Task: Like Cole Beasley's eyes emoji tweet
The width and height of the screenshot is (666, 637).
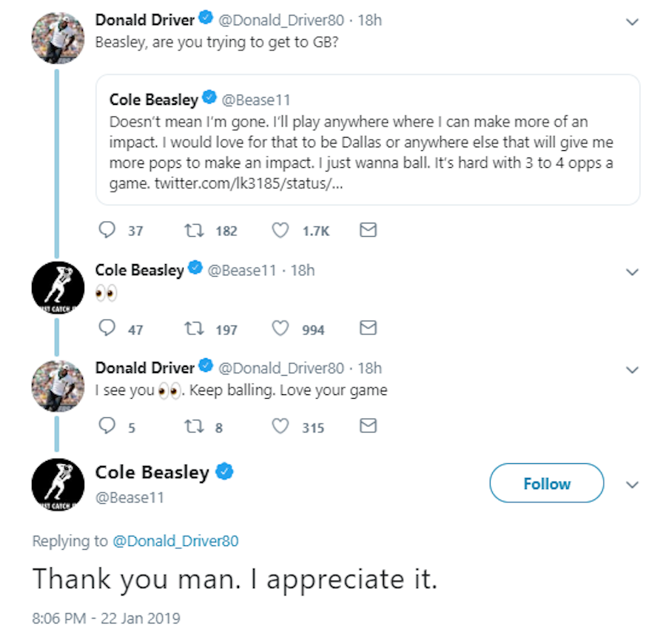Action: coord(280,328)
